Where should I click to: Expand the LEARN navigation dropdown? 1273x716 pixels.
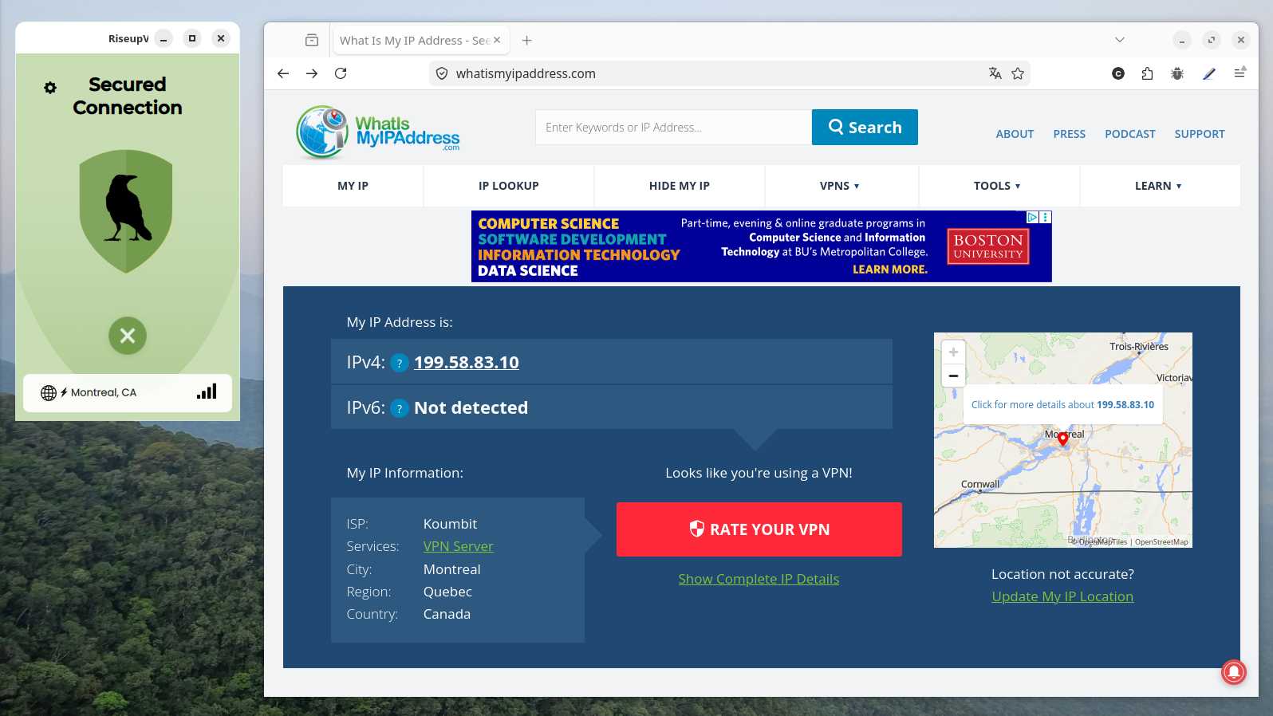[x=1158, y=186]
